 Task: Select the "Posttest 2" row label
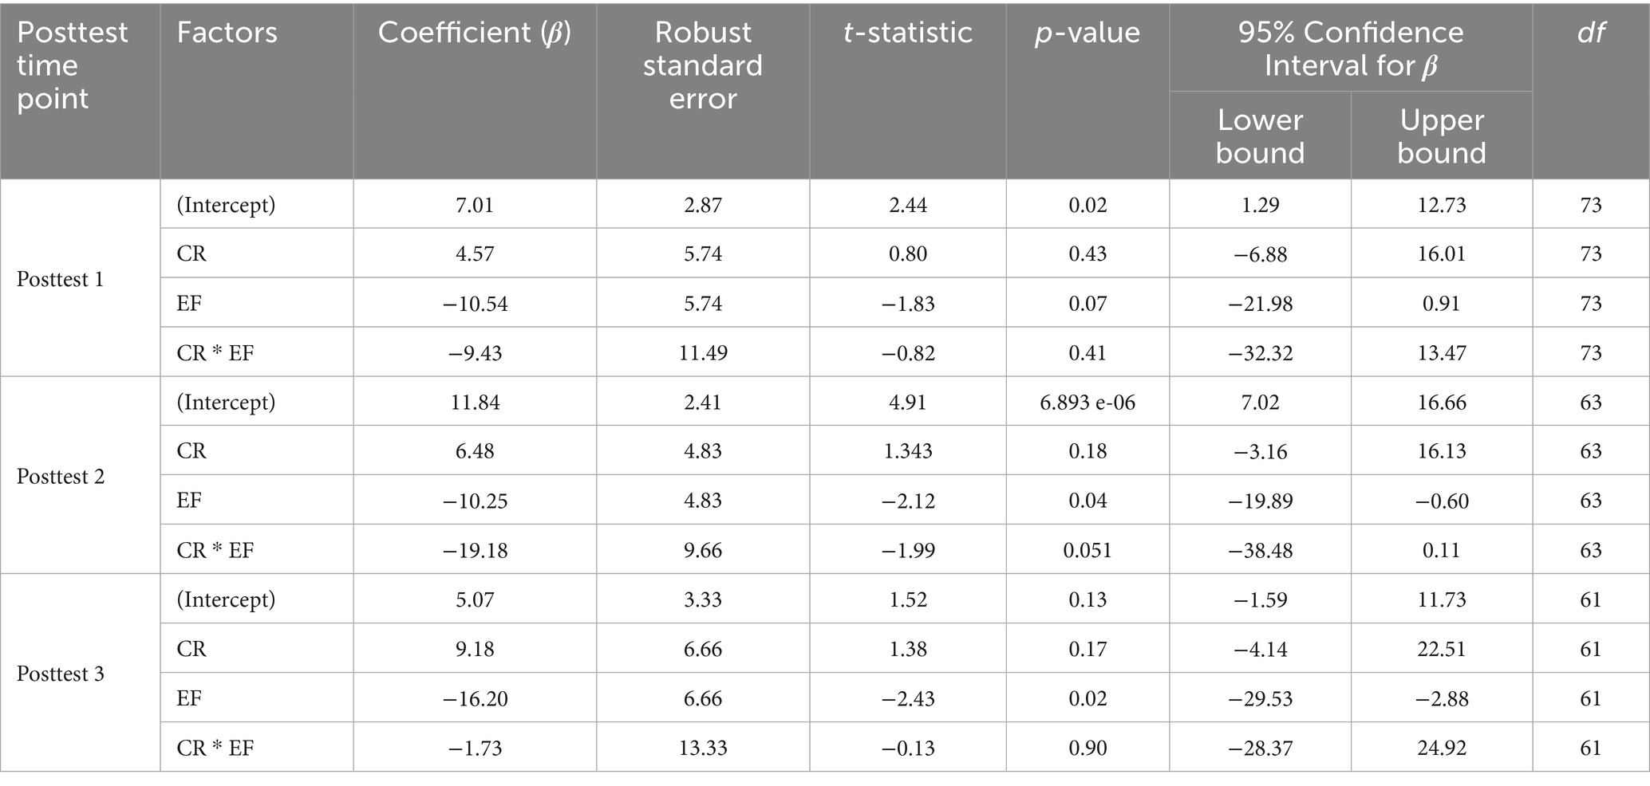[x=61, y=477]
